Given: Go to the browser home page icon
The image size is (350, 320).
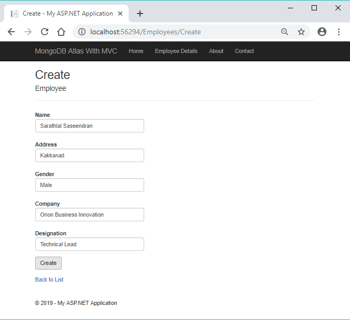Looking at the screenshot, I should click(x=61, y=32).
